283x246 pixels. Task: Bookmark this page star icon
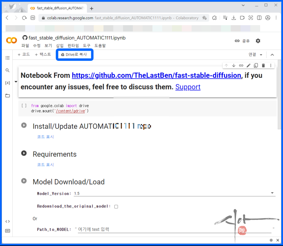coord(204,18)
